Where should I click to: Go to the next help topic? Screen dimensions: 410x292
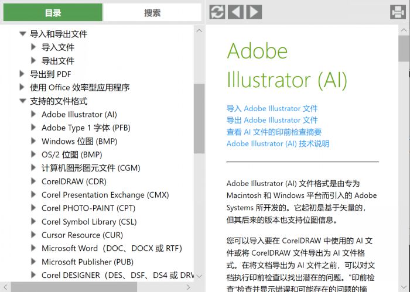pyautogui.click(x=254, y=12)
